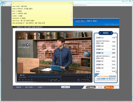Delete the sticky note with X
133x102 pixels.
point(71,3)
